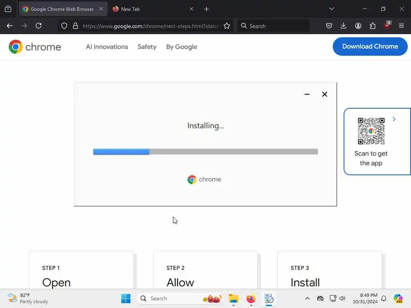Open Copilot preview icon in taskbar

[398, 298]
